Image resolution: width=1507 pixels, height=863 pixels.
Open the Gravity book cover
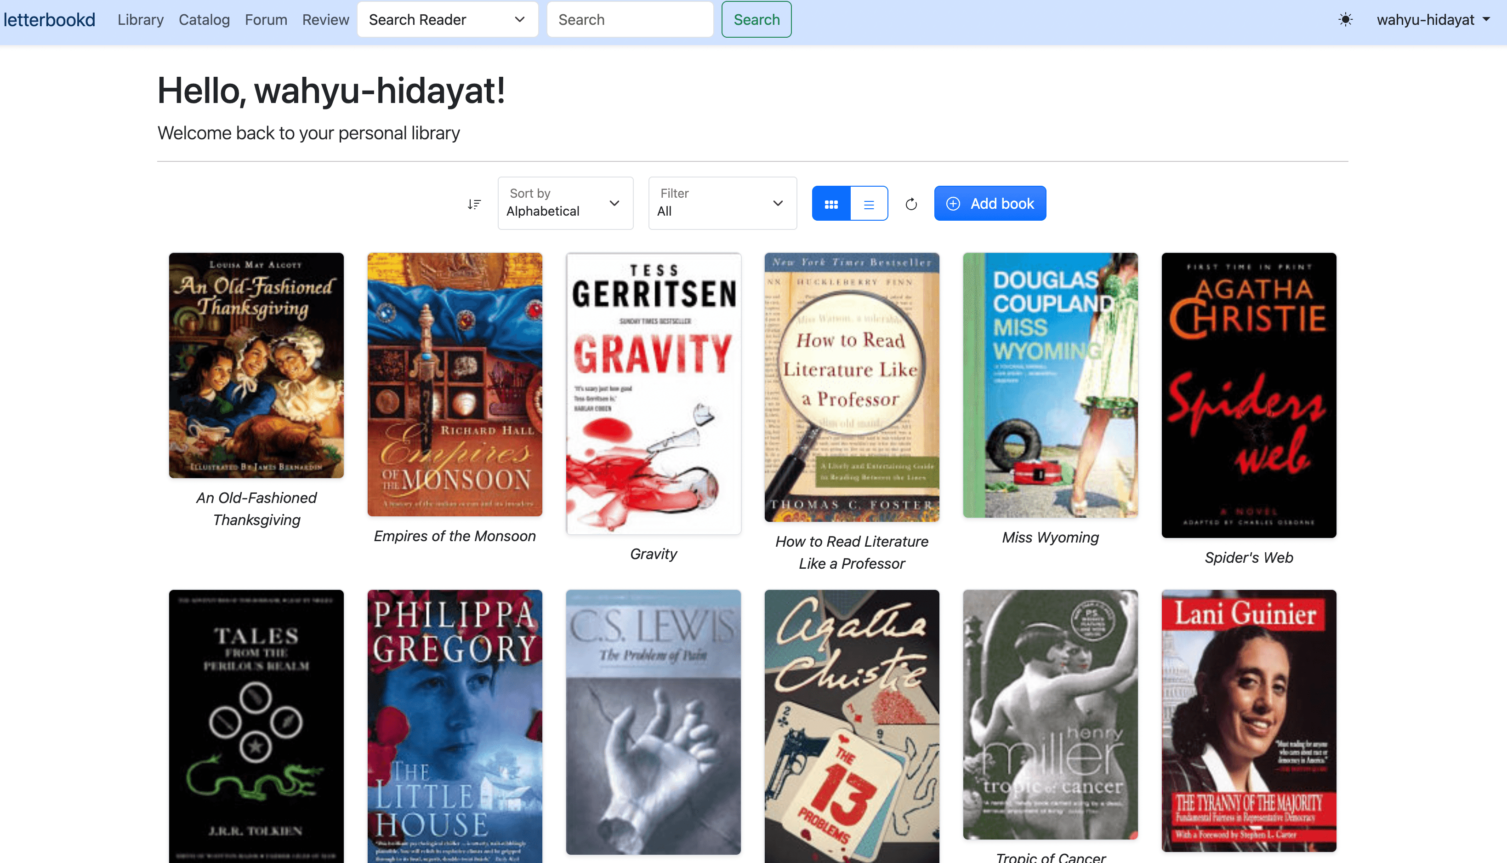[x=654, y=394]
